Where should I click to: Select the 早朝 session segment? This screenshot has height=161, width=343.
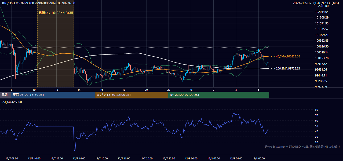pos(5,95)
